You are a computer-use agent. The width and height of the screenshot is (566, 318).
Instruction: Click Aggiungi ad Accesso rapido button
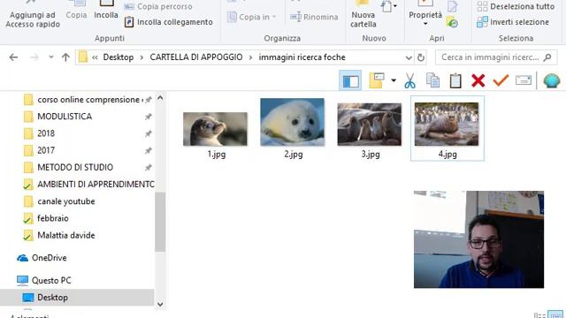[33, 15]
